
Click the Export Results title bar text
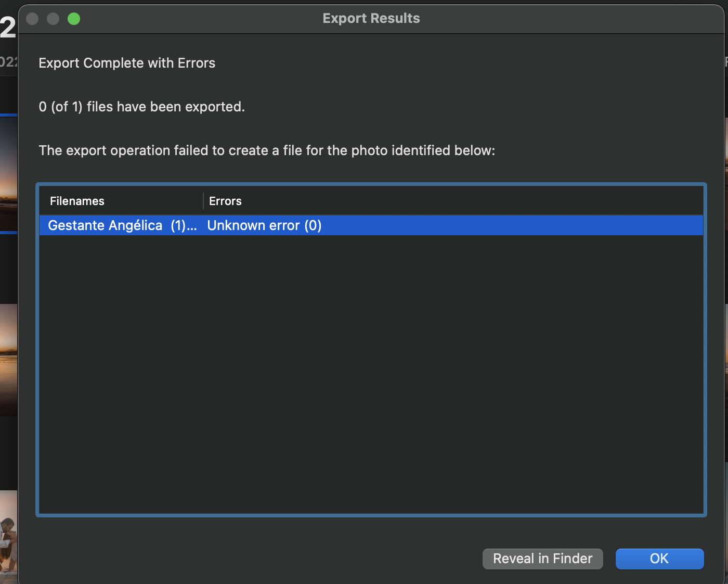click(371, 18)
